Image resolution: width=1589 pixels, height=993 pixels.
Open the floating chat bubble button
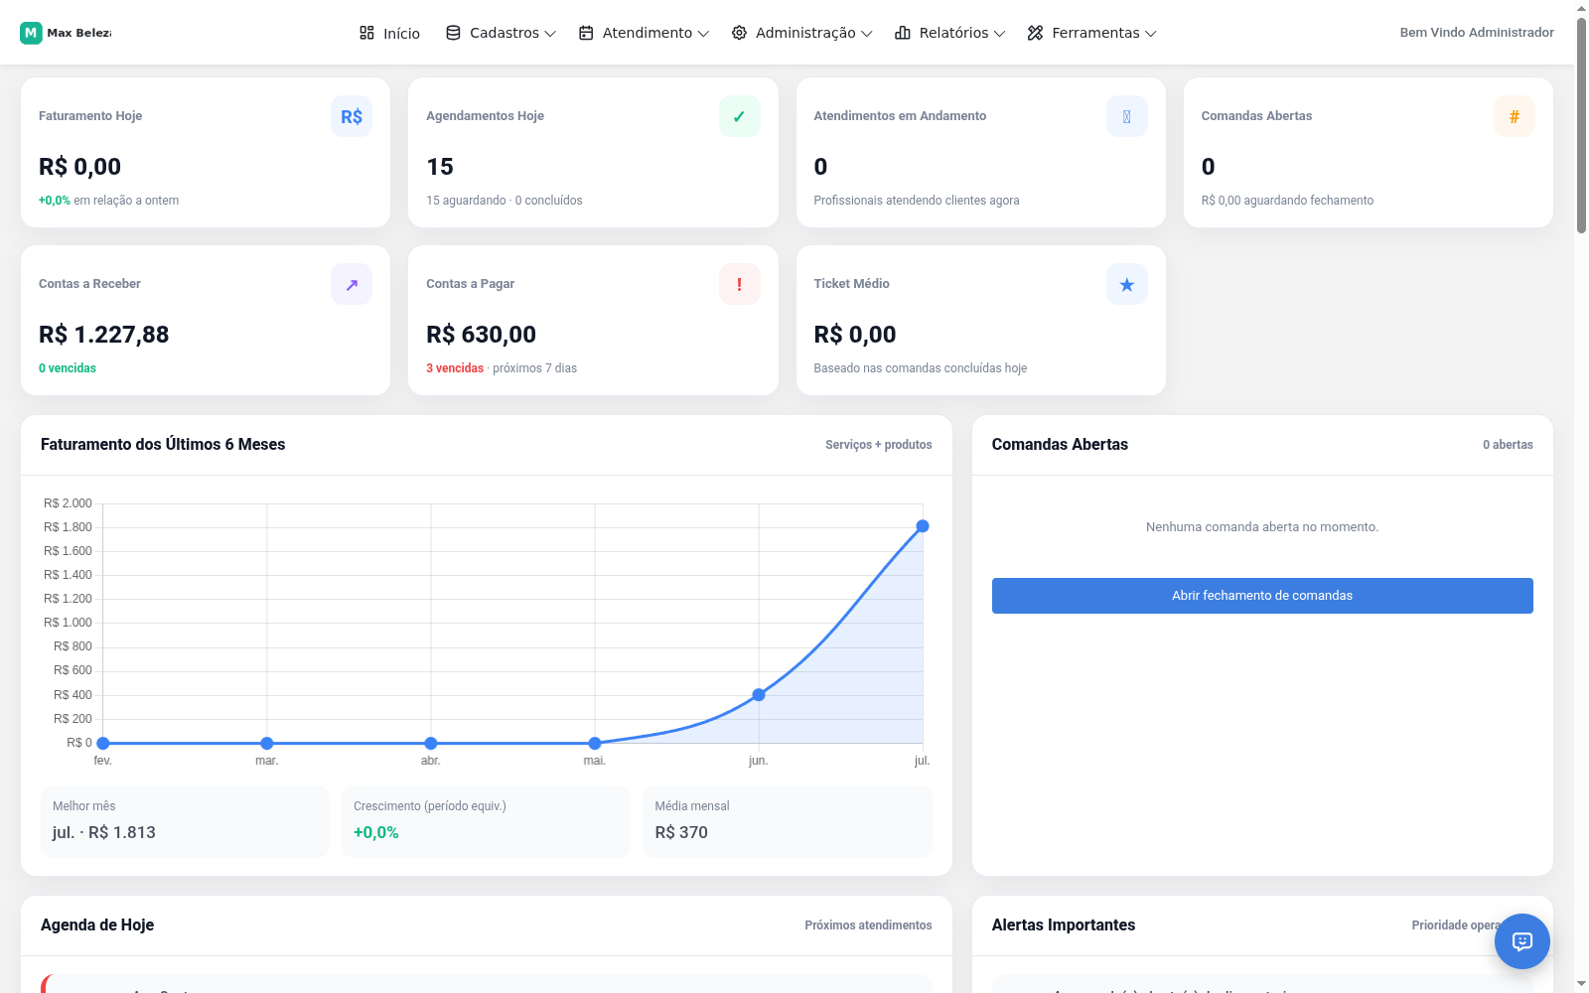(x=1521, y=940)
